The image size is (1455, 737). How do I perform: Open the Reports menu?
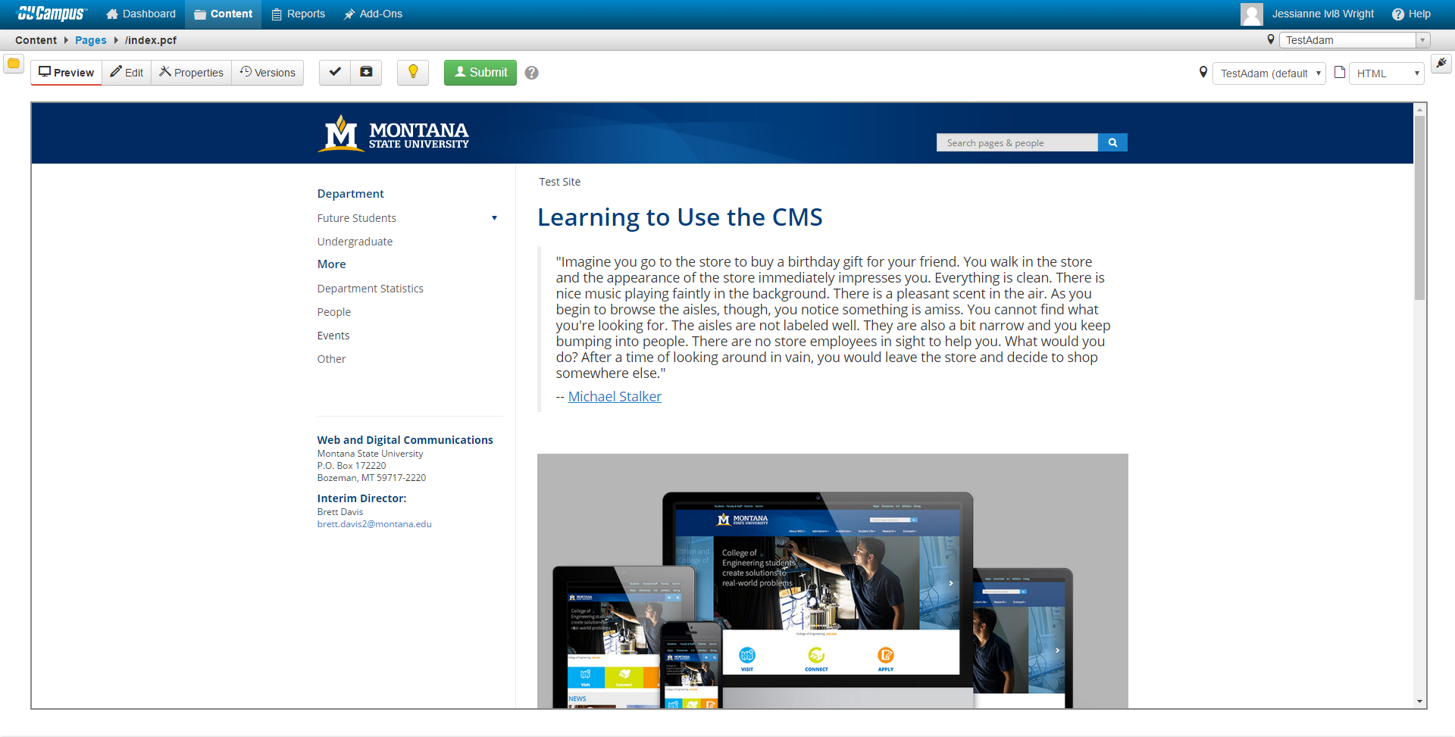pos(298,14)
